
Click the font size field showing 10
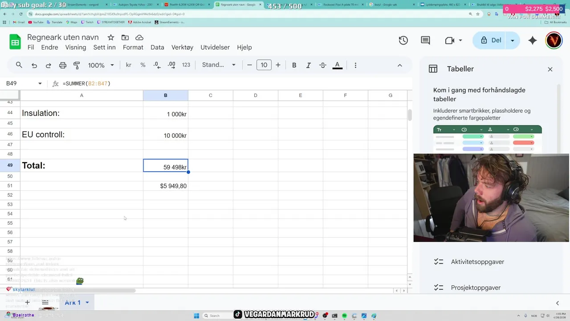point(264,65)
